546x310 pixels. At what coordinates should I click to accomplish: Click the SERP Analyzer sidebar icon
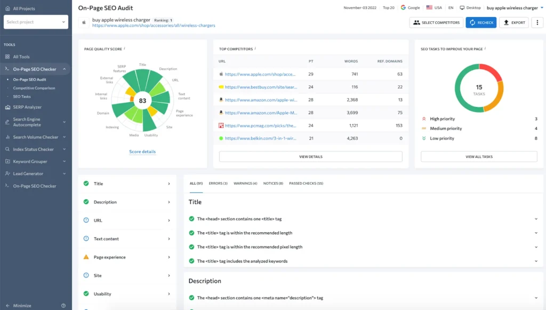coord(7,107)
